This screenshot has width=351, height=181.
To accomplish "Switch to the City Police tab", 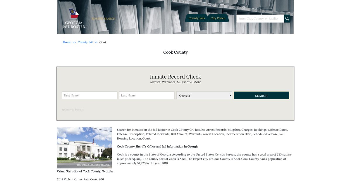I will [x=218, y=18].
